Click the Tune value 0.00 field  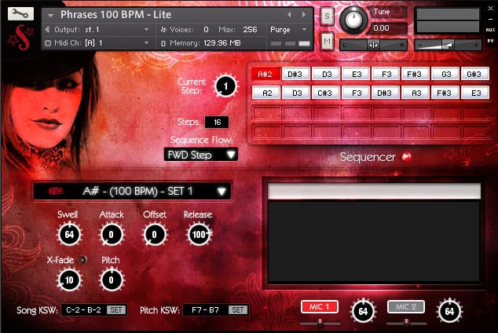(x=388, y=28)
